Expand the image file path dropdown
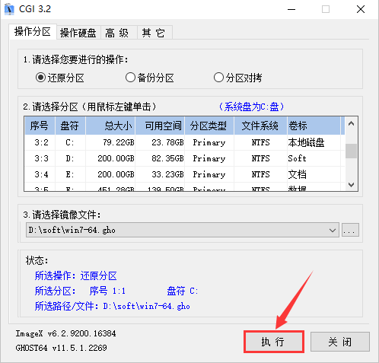Image resolution: width=379 pixels, height=363 pixels. click(333, 230)
